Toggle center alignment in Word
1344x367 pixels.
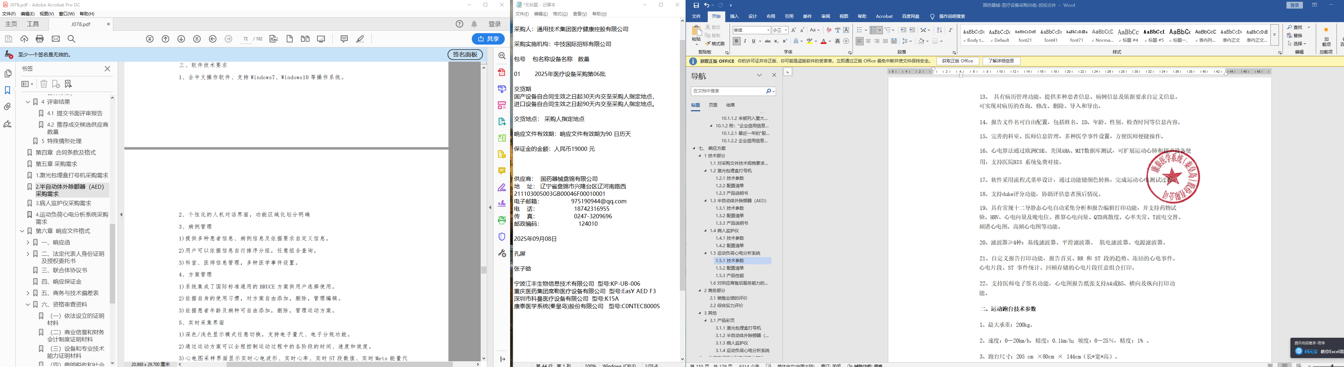[x=868, y=41]
